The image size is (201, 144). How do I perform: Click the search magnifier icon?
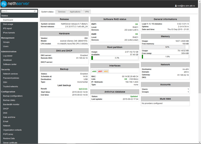35,11
